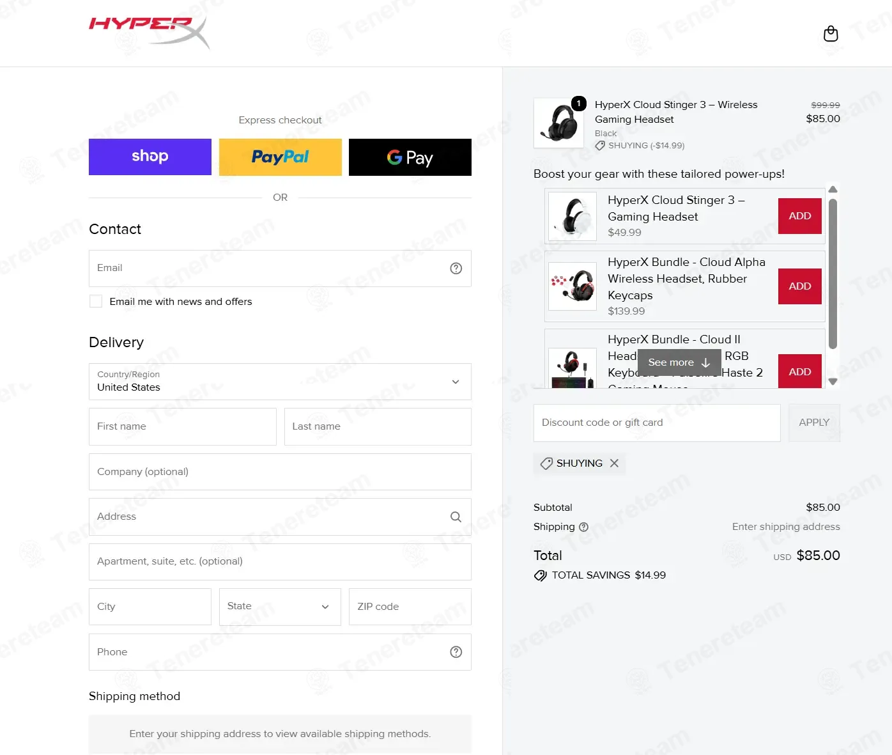The height and width of the screenshot is (755, 892).
Task: Focus the Address input field
Action: pos(280,517)
